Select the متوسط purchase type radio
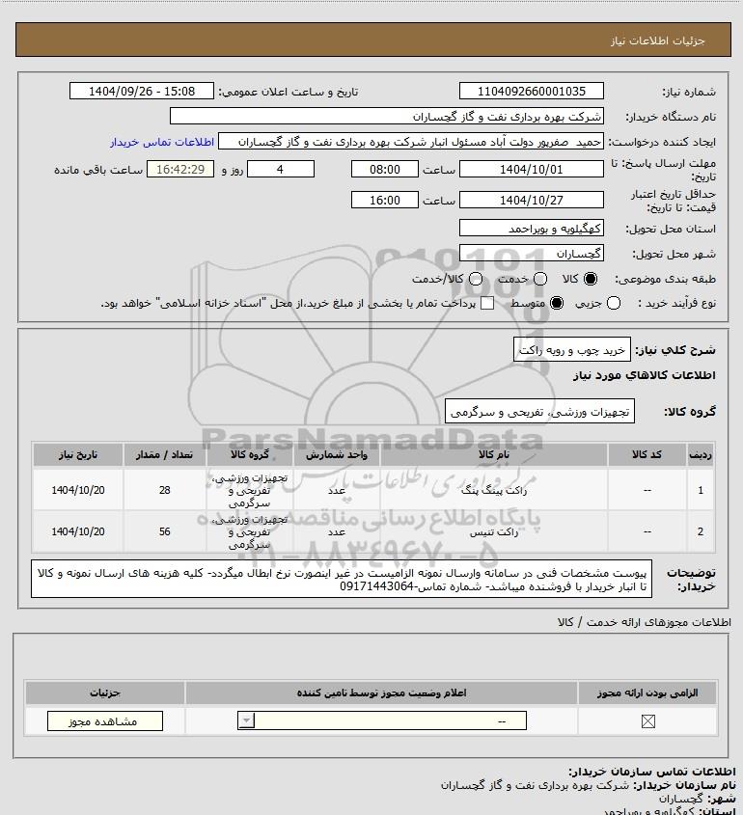 tap(557, 303)
